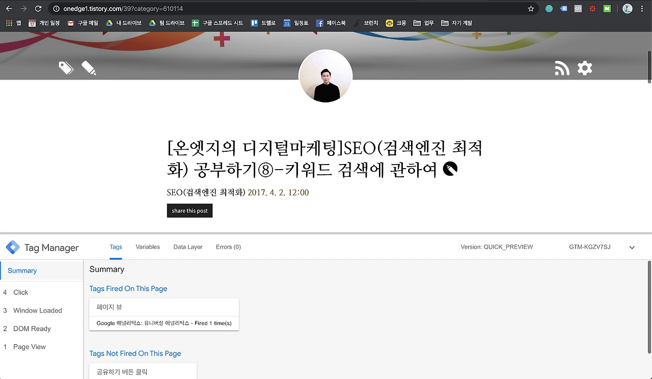The height and width of the screenshot is (379, 652).
Task: Expand the GTM-KGZV7SJ container chevron
Action: (632, 247)
